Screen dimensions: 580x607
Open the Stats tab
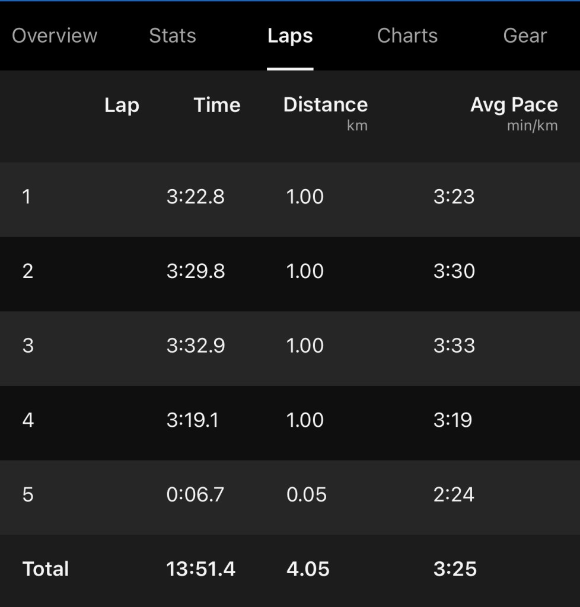173,36
